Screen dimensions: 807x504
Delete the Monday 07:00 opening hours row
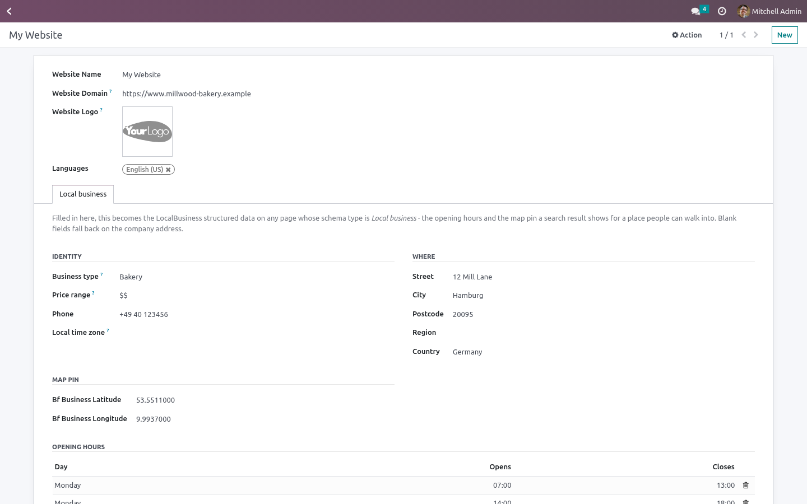[x=746, y=486]
